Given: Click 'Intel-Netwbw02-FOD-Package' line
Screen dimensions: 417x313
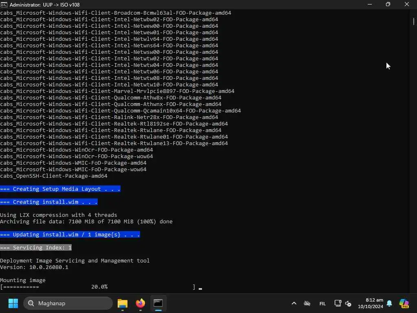Looking at the screenshot, I should 109,20.
